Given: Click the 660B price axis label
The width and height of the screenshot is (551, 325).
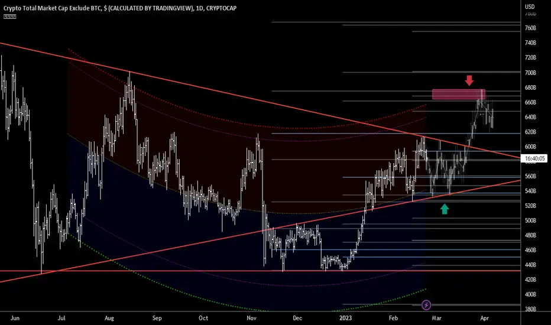Looking at the screenshot, I should click(x=530, y=102).
